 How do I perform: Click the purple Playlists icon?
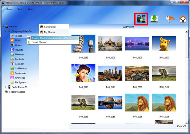tap(12, 50)
